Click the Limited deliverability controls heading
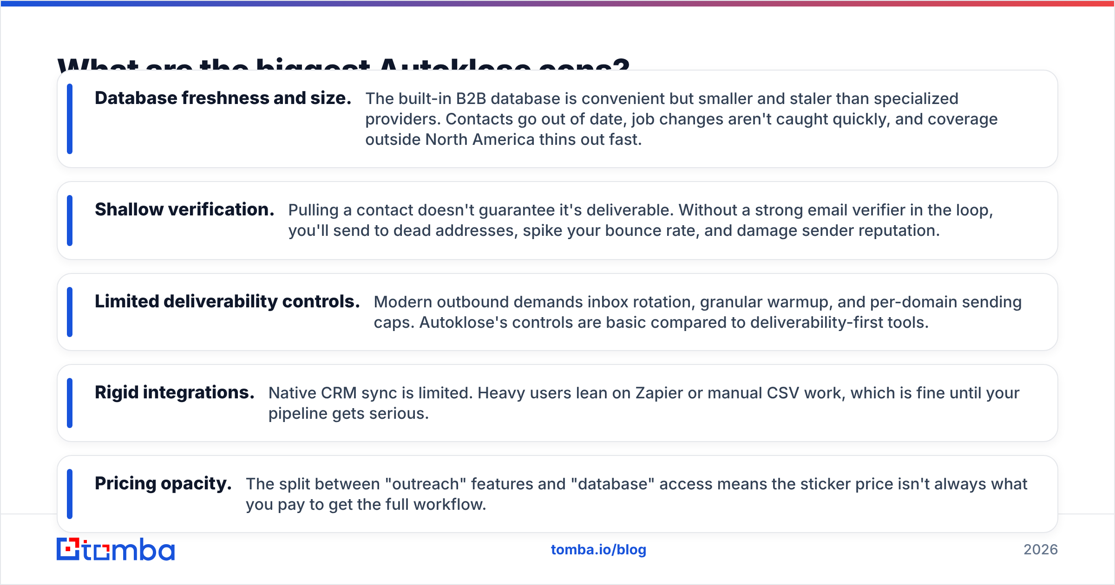The height and width of the screenshot is (585, 1115). [227, 302]
